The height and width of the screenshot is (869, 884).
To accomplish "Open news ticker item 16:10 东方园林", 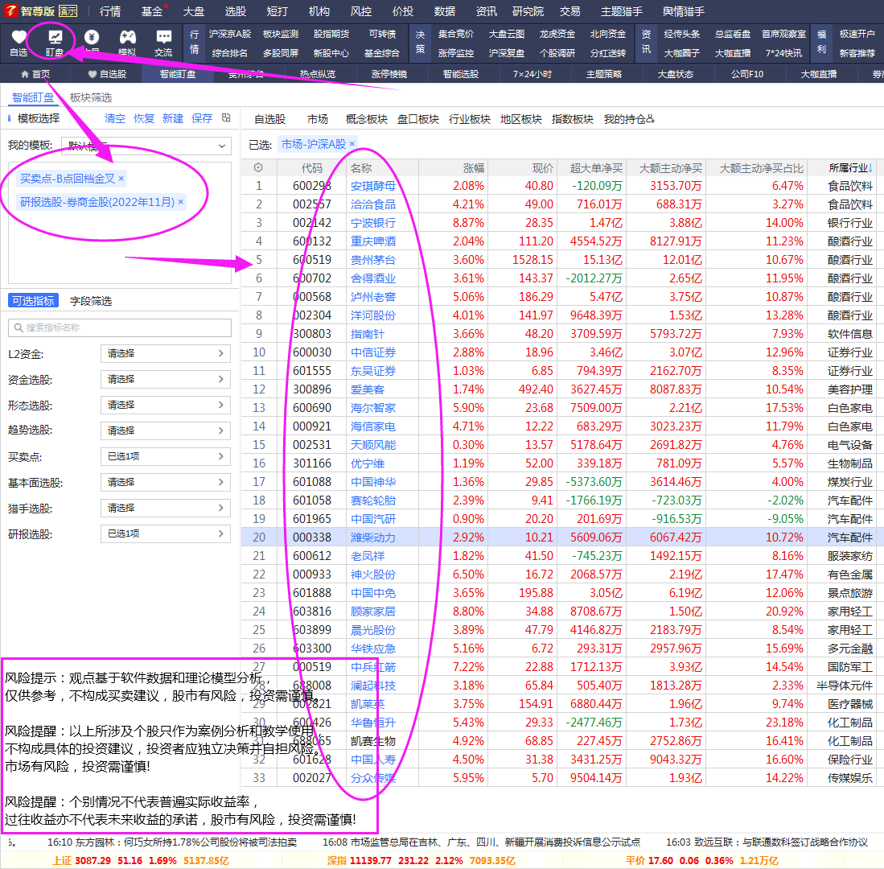I will [x=172, y=842].
